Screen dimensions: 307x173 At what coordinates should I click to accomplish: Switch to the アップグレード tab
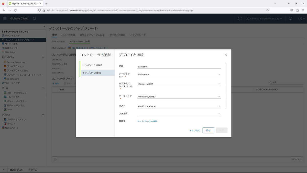(138, 35)
